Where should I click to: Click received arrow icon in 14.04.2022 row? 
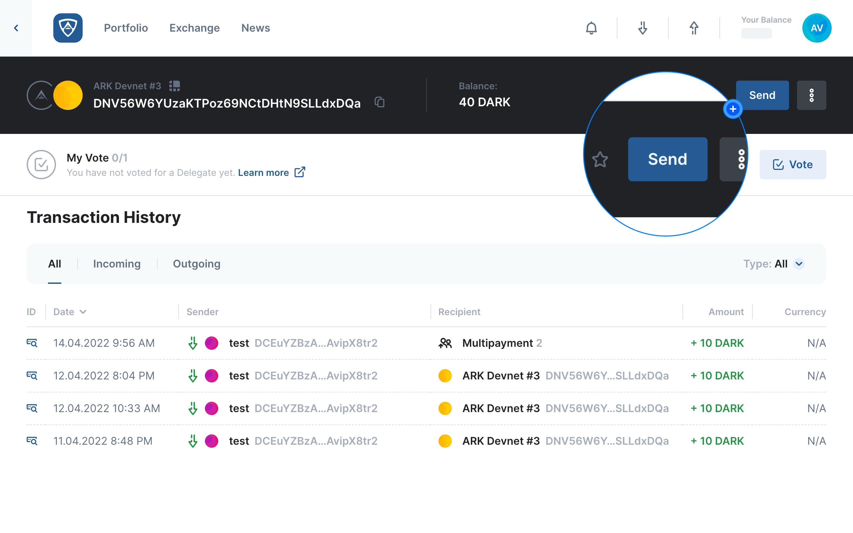click(193, 343)
